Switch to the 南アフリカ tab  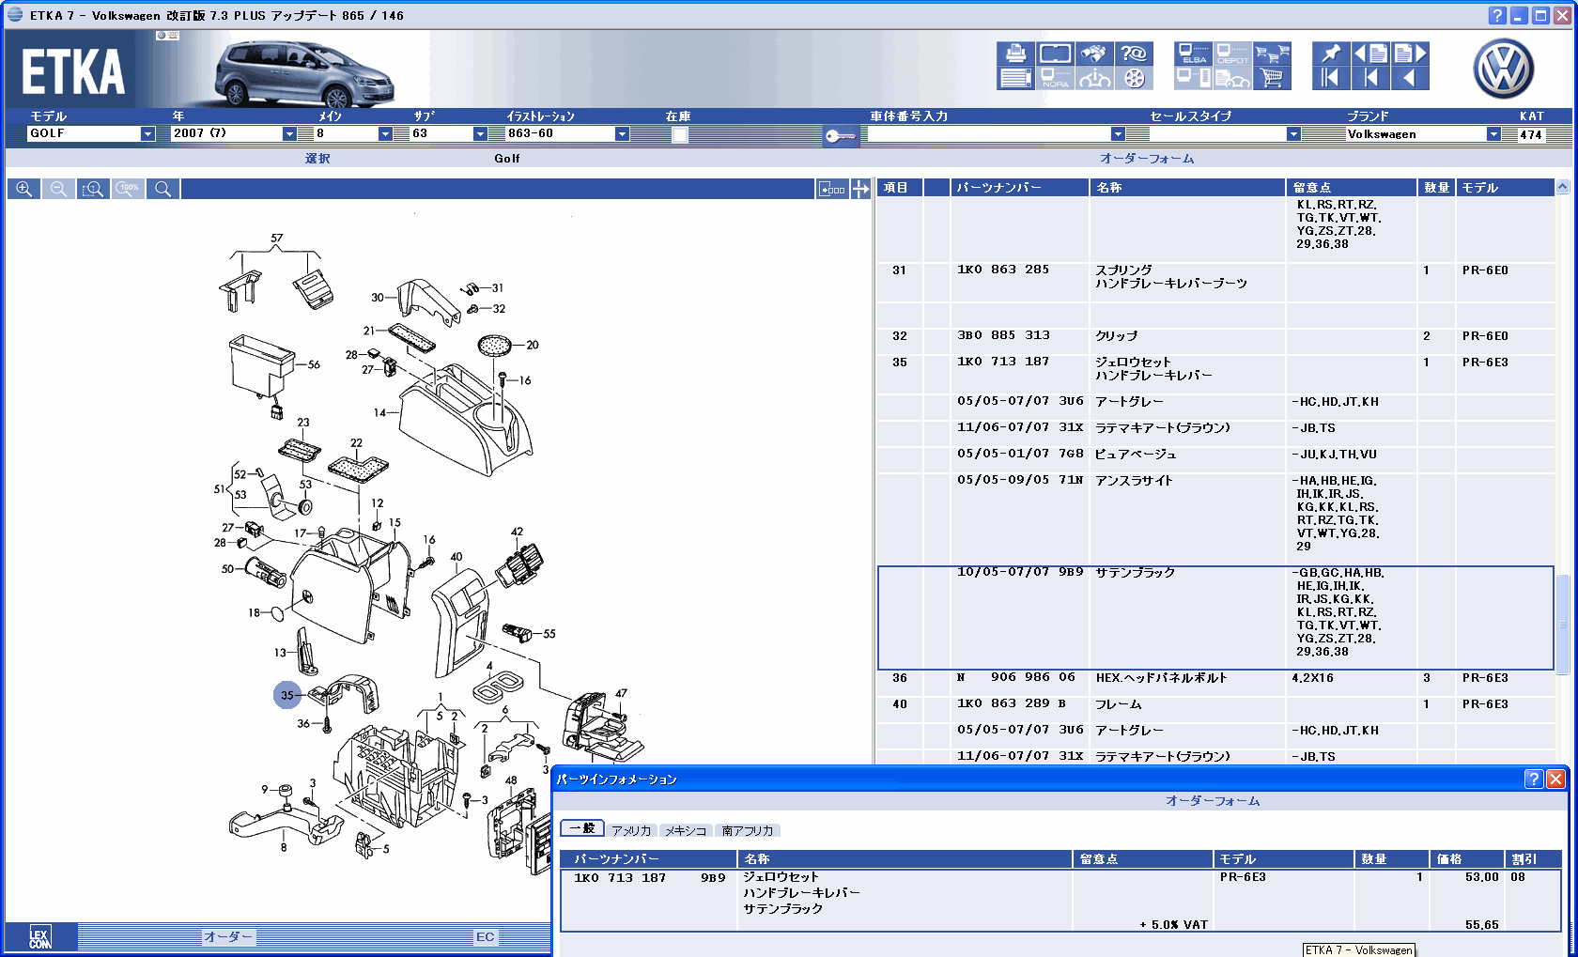pyautogui.click(x=748, y=830)
